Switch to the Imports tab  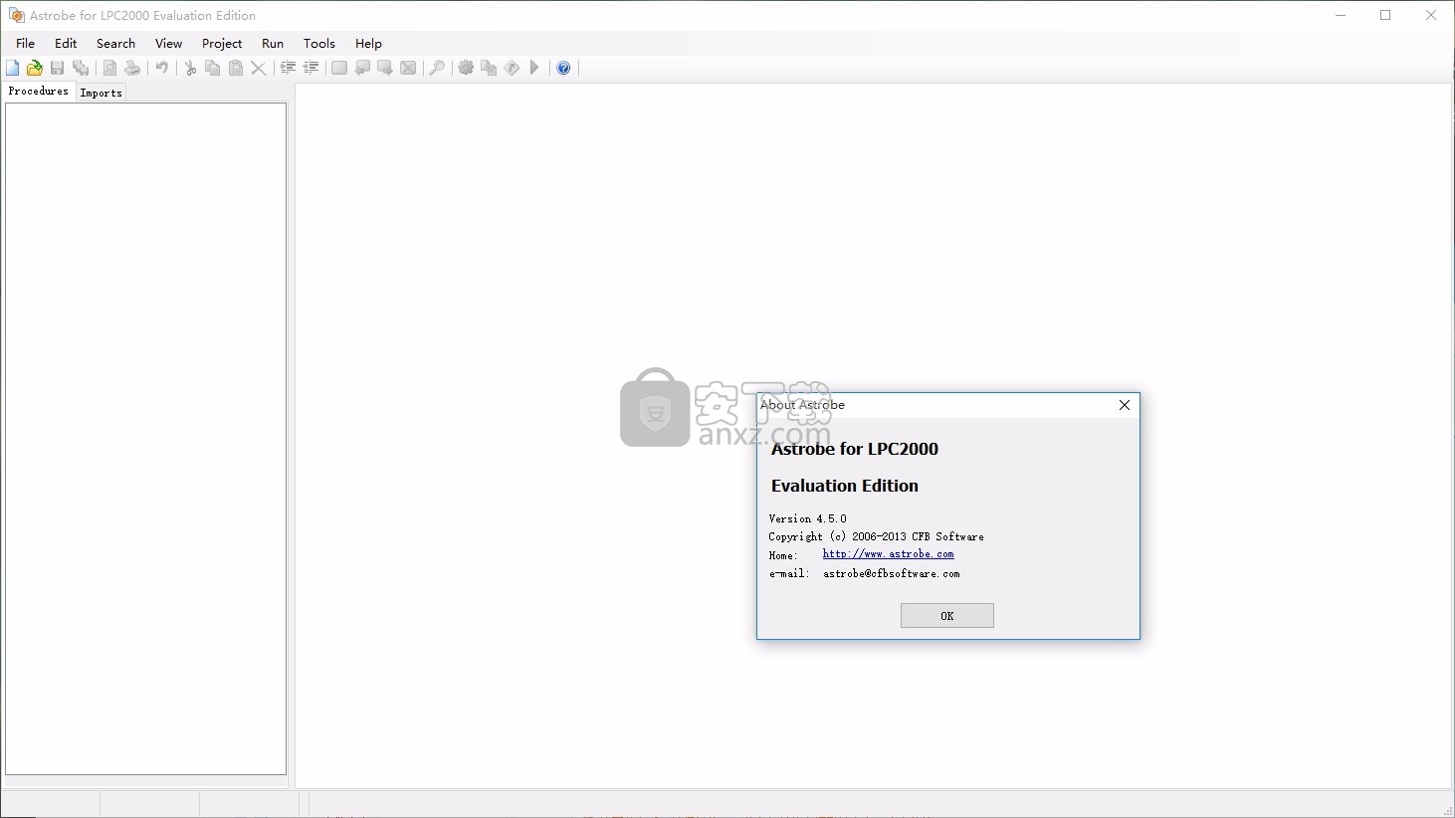point(101,93)
